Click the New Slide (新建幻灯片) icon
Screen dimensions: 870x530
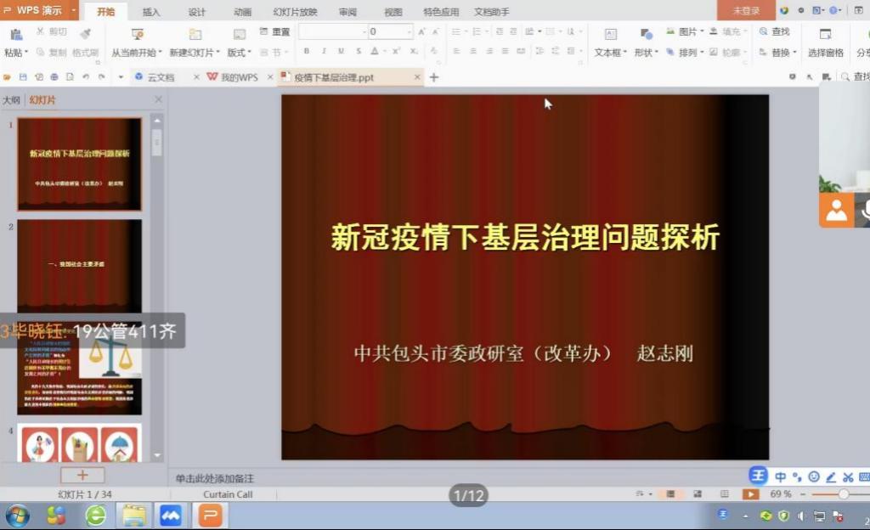195,35
